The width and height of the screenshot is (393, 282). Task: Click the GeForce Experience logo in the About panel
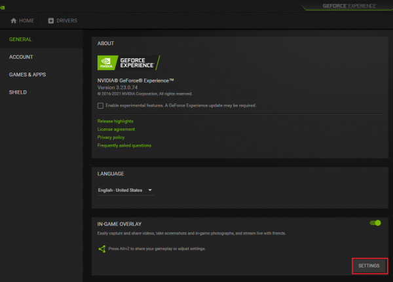[128, 63]
